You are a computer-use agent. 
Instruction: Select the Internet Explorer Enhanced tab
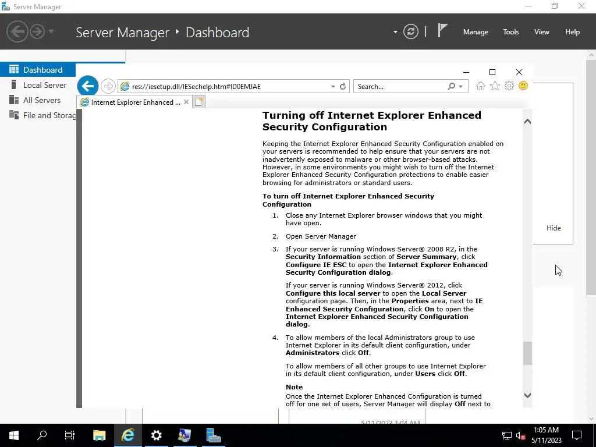coord(134,102)
